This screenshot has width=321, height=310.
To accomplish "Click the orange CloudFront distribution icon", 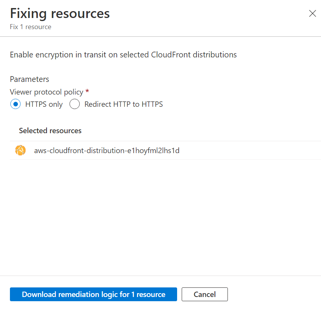I will click(20, 150).
